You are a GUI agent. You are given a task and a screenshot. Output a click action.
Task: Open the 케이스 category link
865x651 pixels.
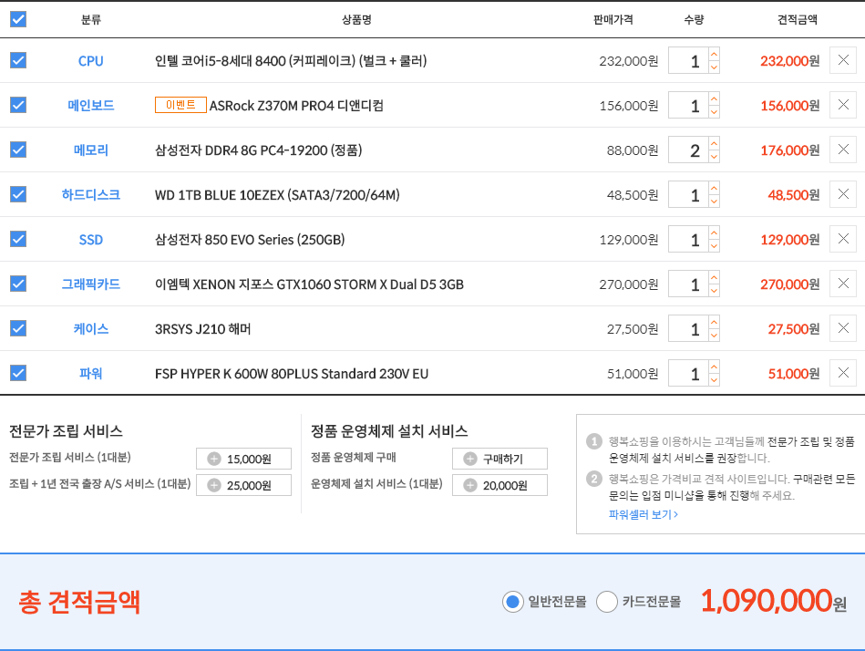click(90, 329)
